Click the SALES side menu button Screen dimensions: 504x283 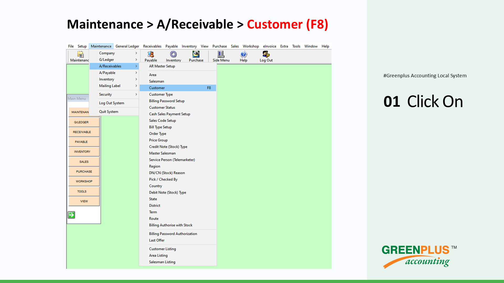click(84, 162)
